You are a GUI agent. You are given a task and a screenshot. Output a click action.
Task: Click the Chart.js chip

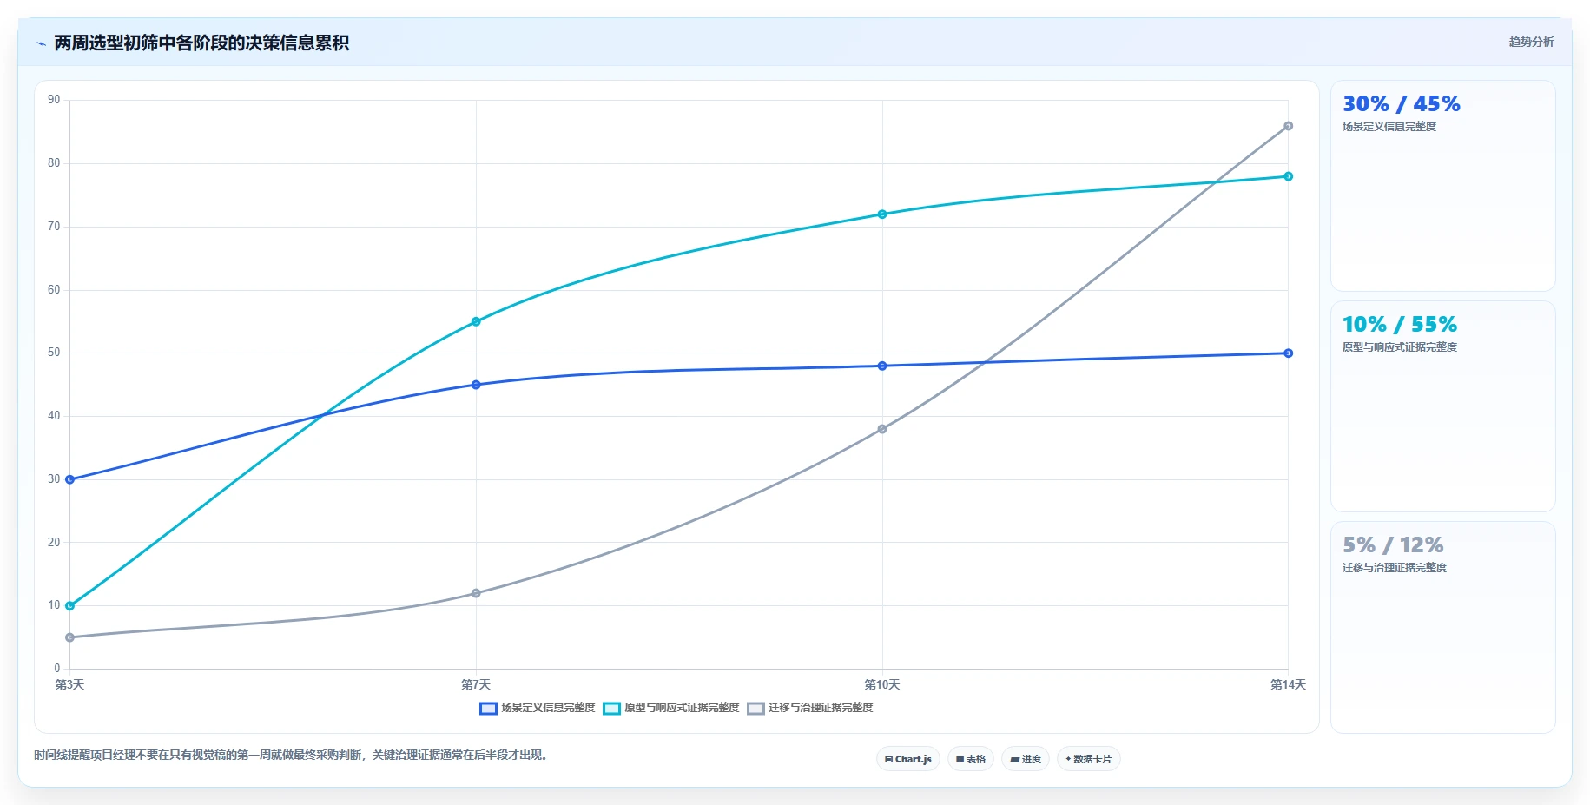(908, 759)
